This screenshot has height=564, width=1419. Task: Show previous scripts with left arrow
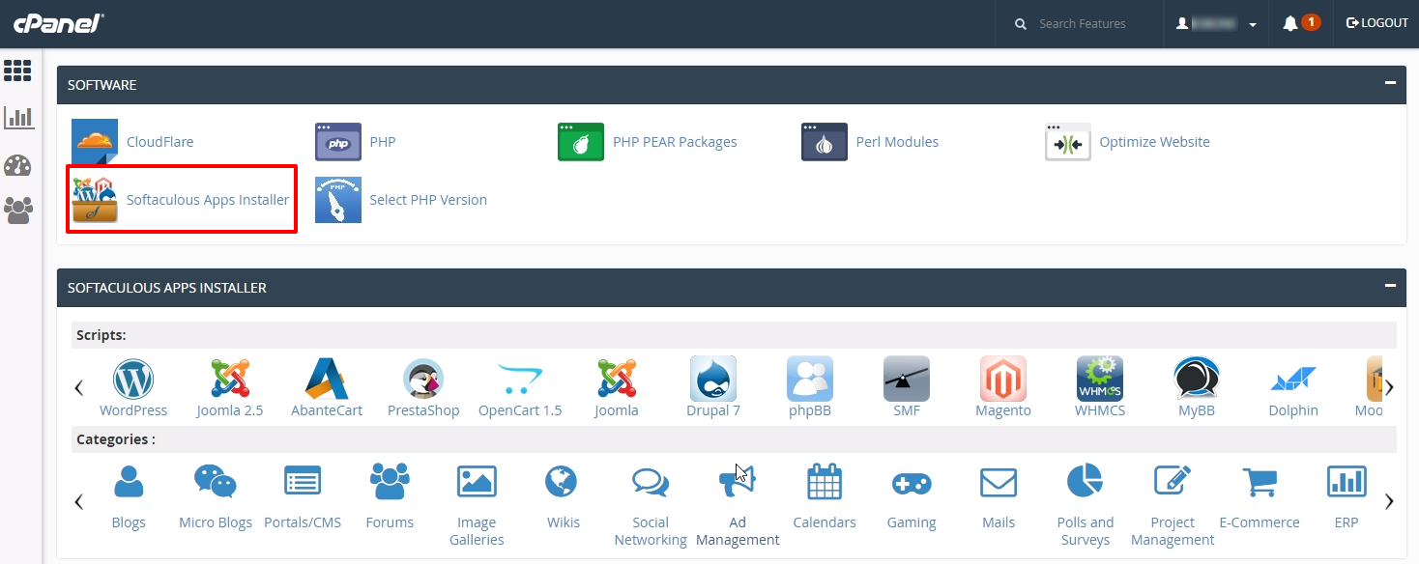pos(79,387)
